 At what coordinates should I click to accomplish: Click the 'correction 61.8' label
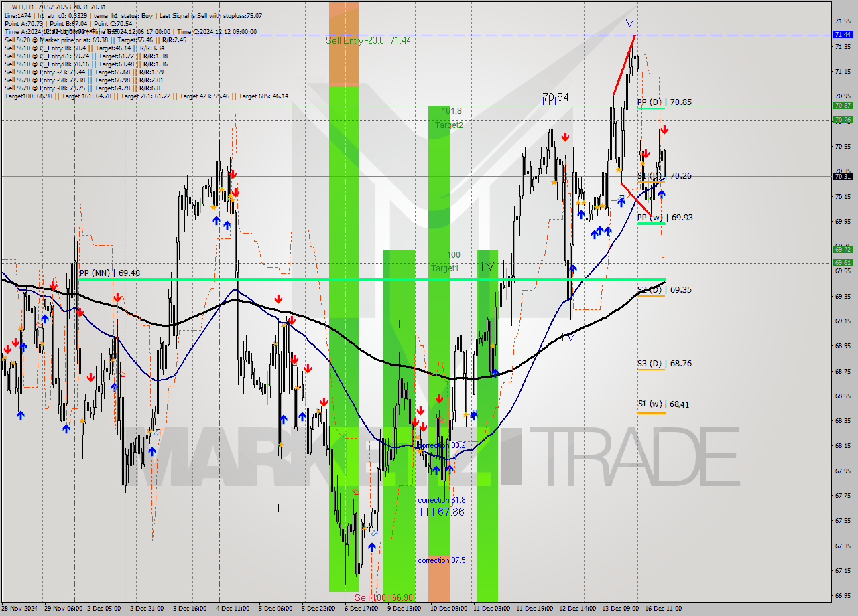(x=441, y=500)
